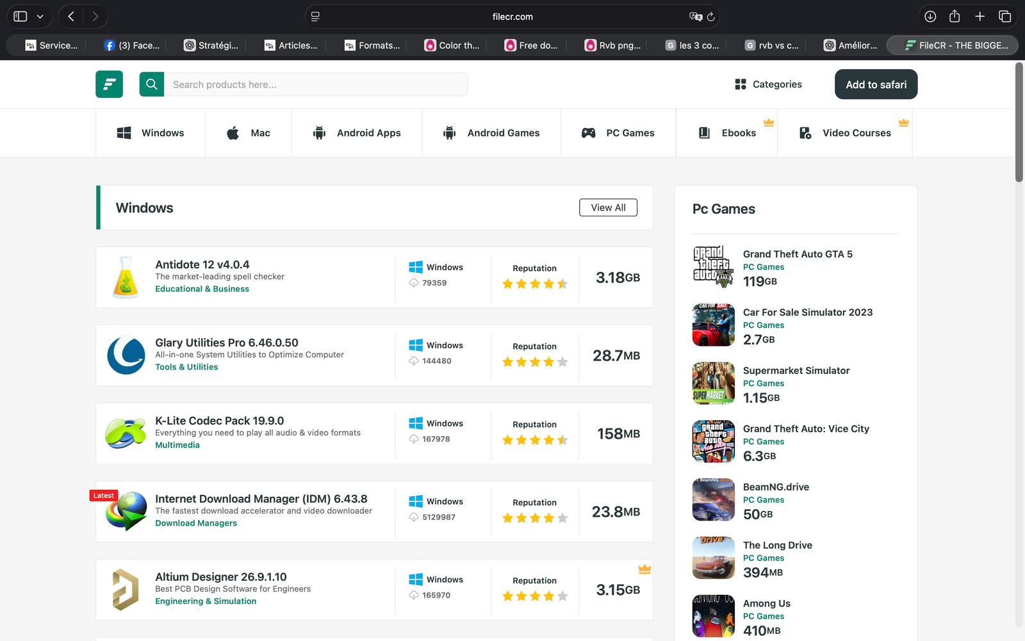Reload the page in address bar

tap(710, 17)
